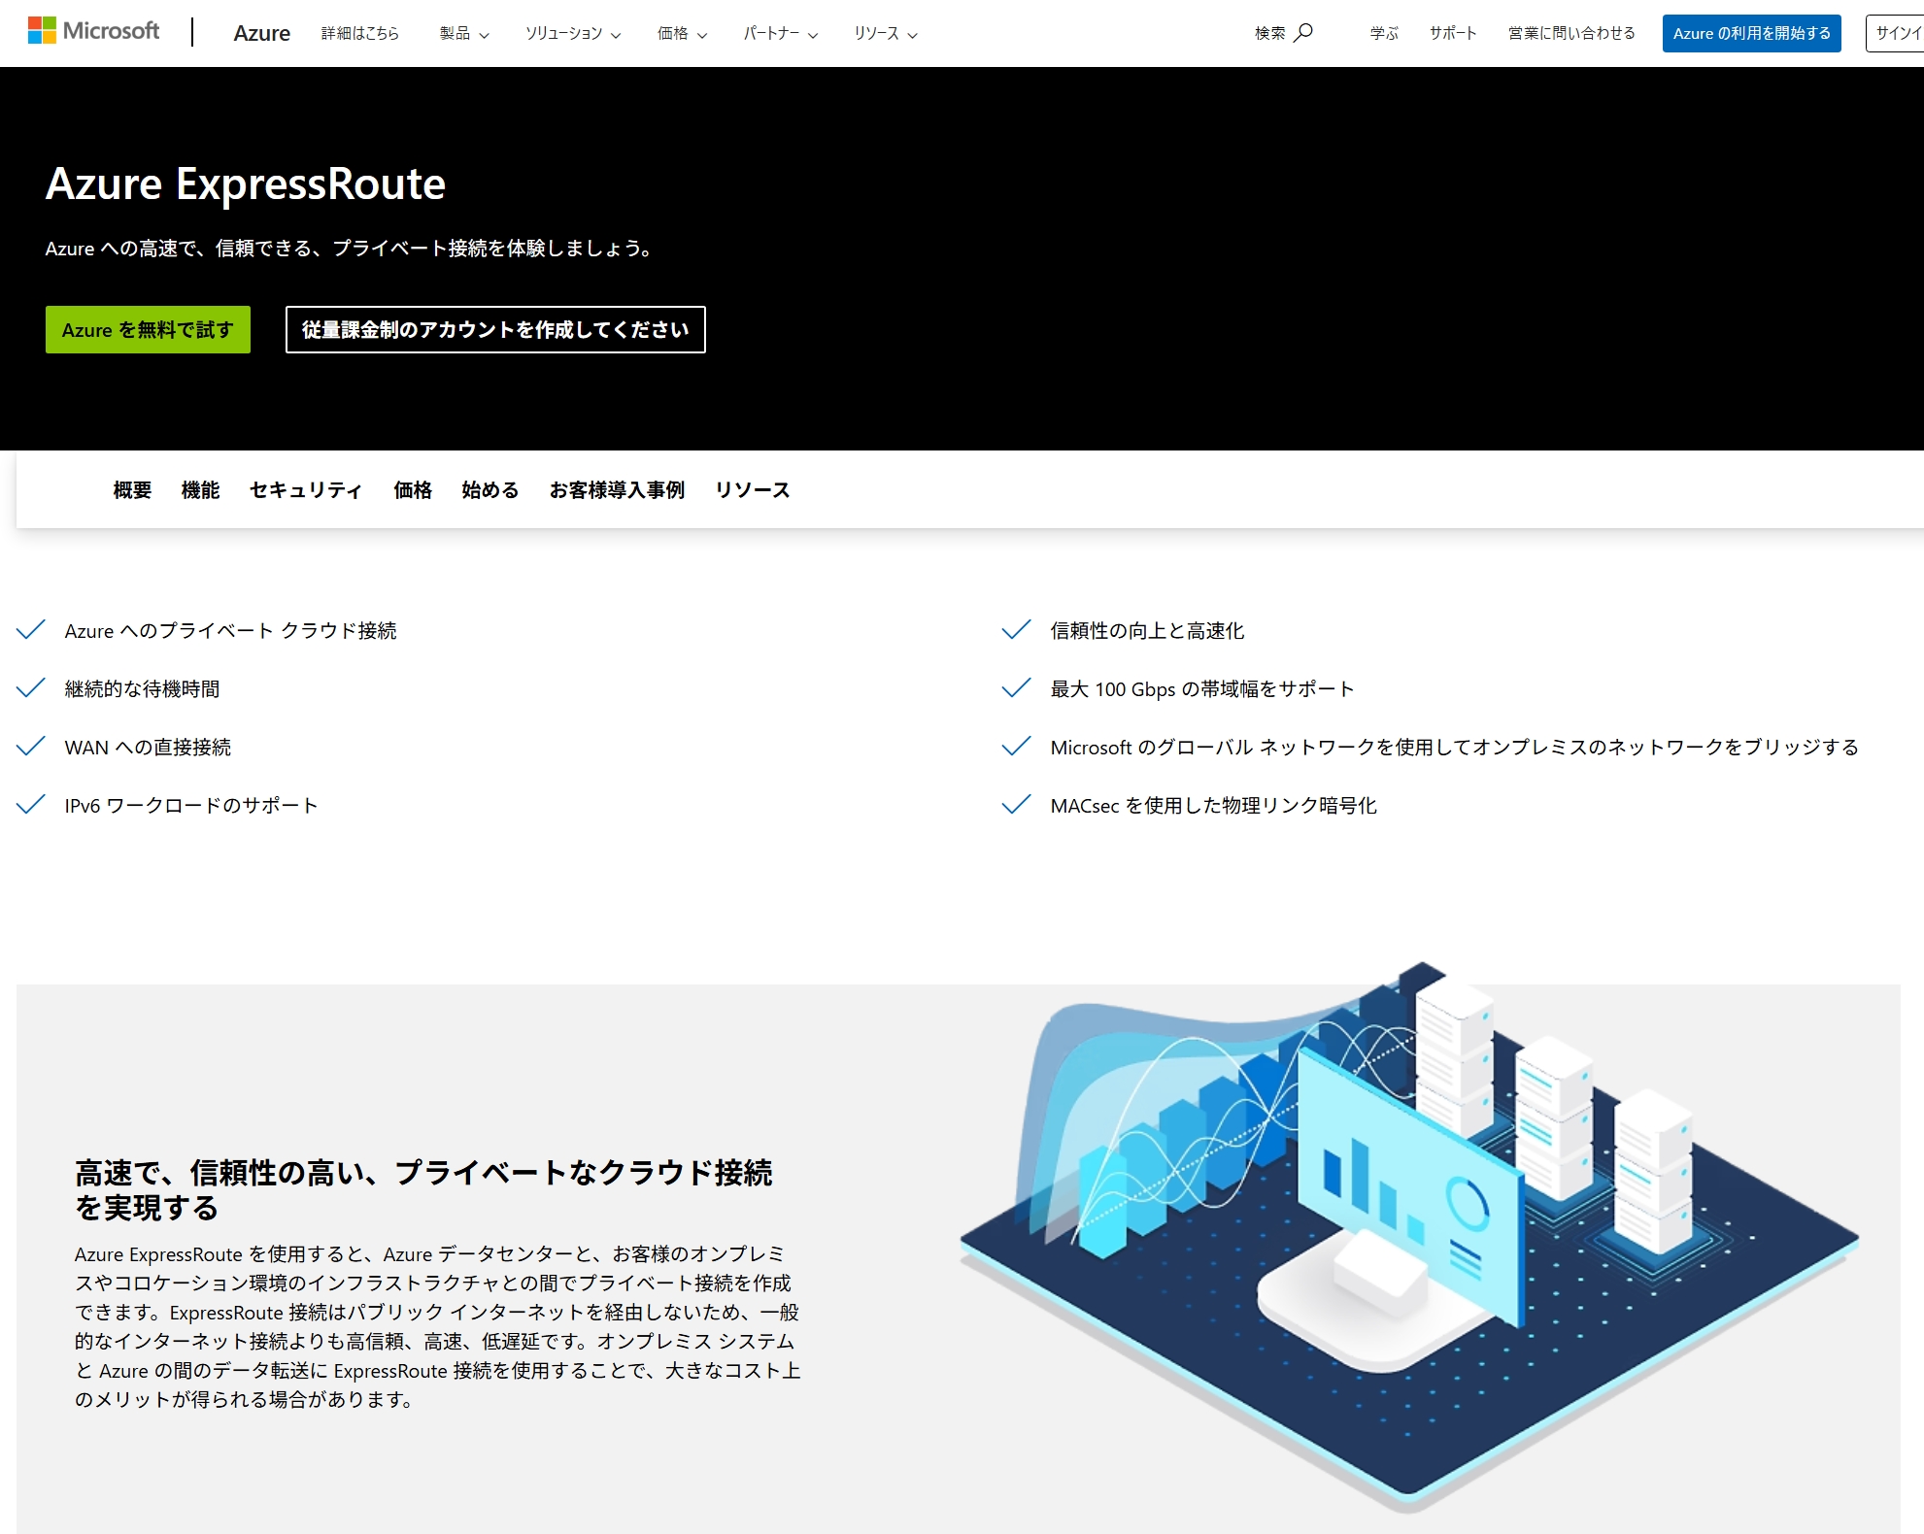Switch to the セキュリティ tab
The image size is (1924, 1534).
pyautogui.click(x=306, y=490)
